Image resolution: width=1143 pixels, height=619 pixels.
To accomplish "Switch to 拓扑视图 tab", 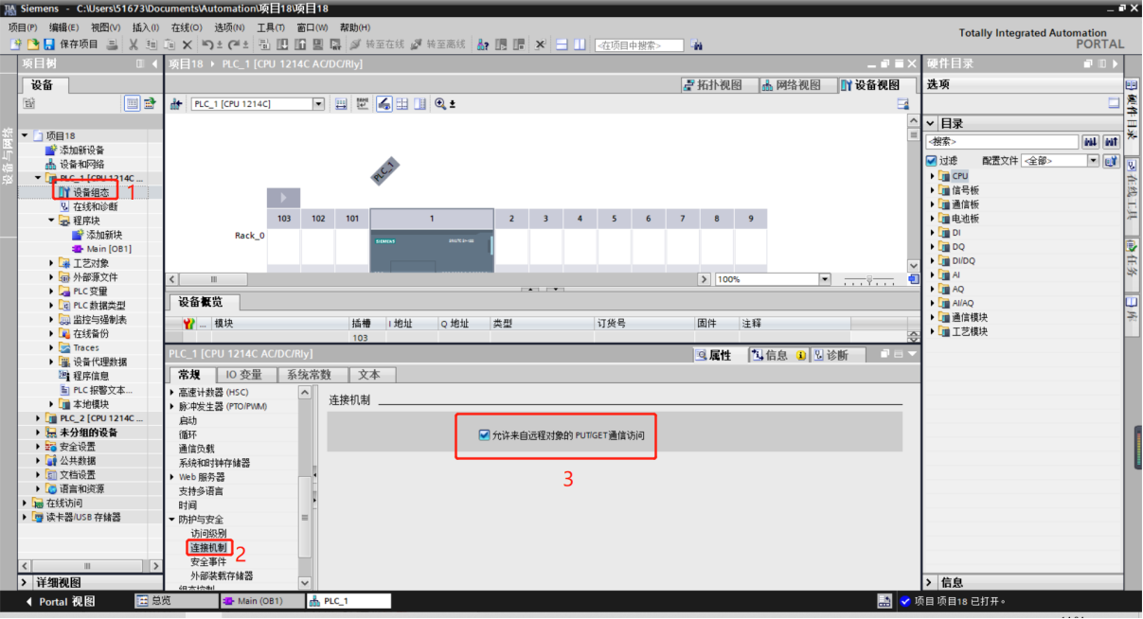I will (718, 85).
